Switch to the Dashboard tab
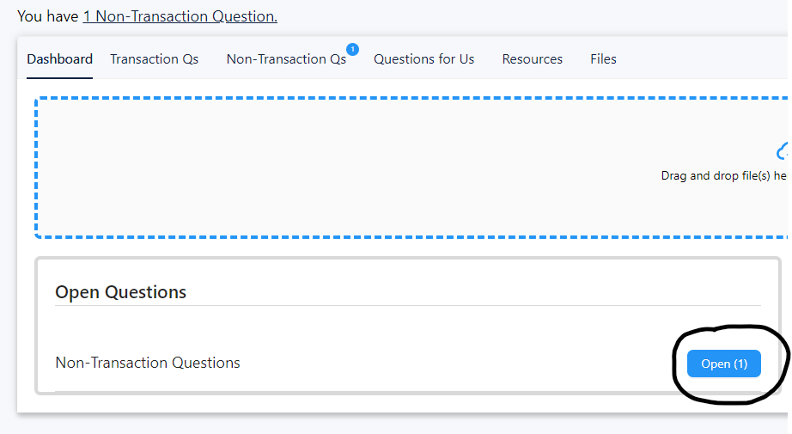Image resolution: width=792 pixels, height=434 pixels. click(x=59, y=59)
